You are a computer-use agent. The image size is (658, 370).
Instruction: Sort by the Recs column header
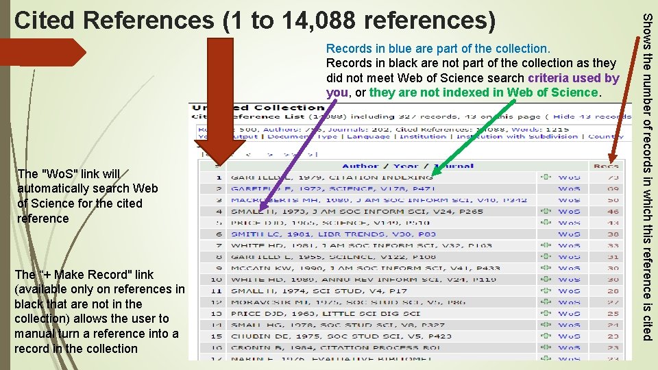click(x=606, y=166)
